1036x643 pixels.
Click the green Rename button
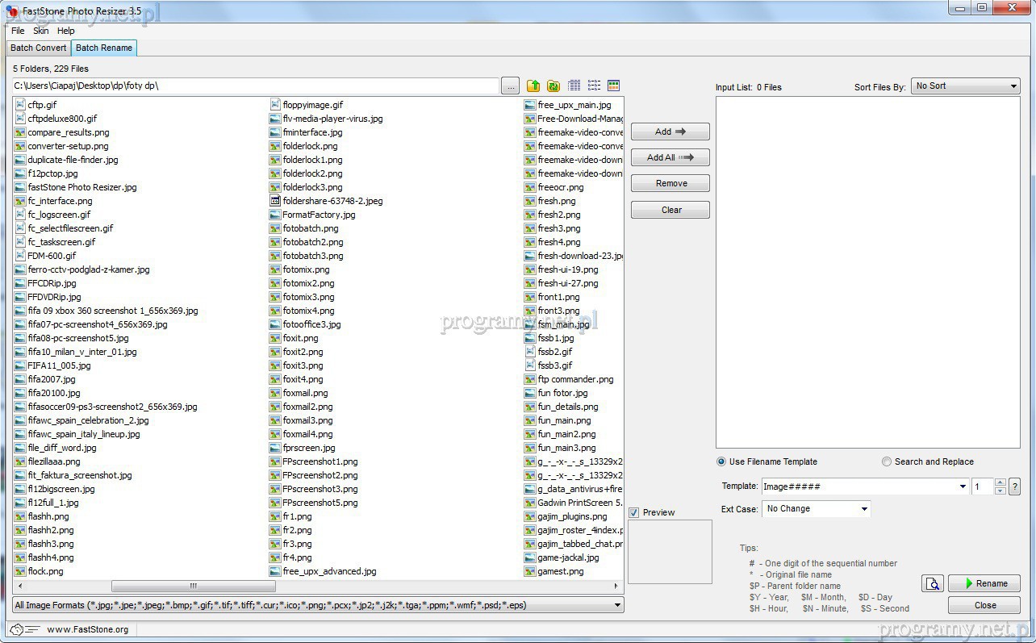(x=984, y=583)
